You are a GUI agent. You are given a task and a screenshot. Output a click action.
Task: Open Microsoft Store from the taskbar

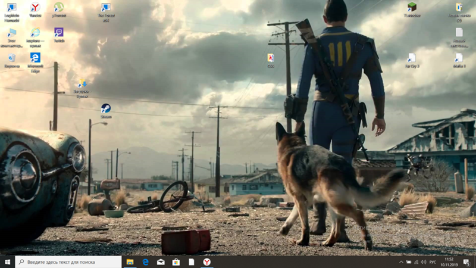point(176,262)
